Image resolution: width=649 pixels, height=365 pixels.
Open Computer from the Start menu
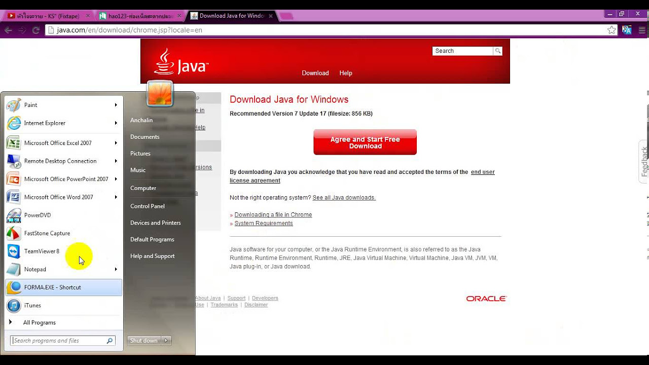[143, 188]
